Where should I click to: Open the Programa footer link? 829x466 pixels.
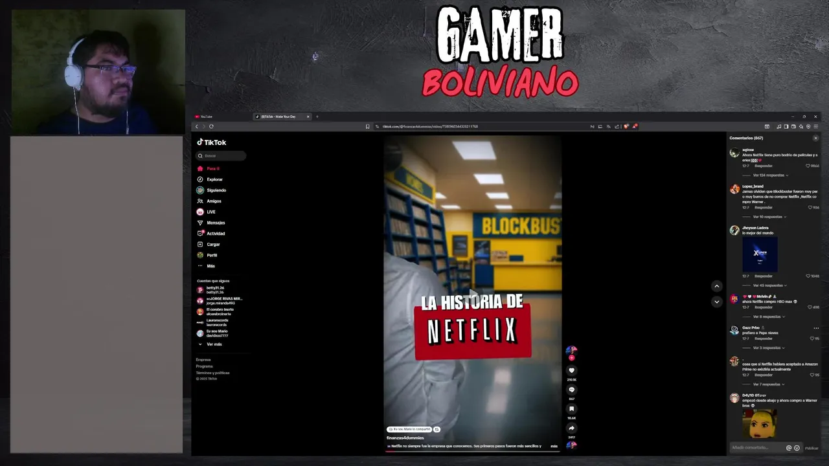click(204, 366)
